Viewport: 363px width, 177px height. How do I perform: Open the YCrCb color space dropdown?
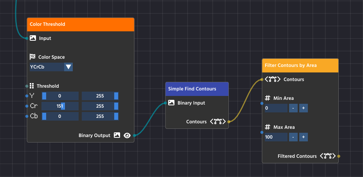(51, 67)
